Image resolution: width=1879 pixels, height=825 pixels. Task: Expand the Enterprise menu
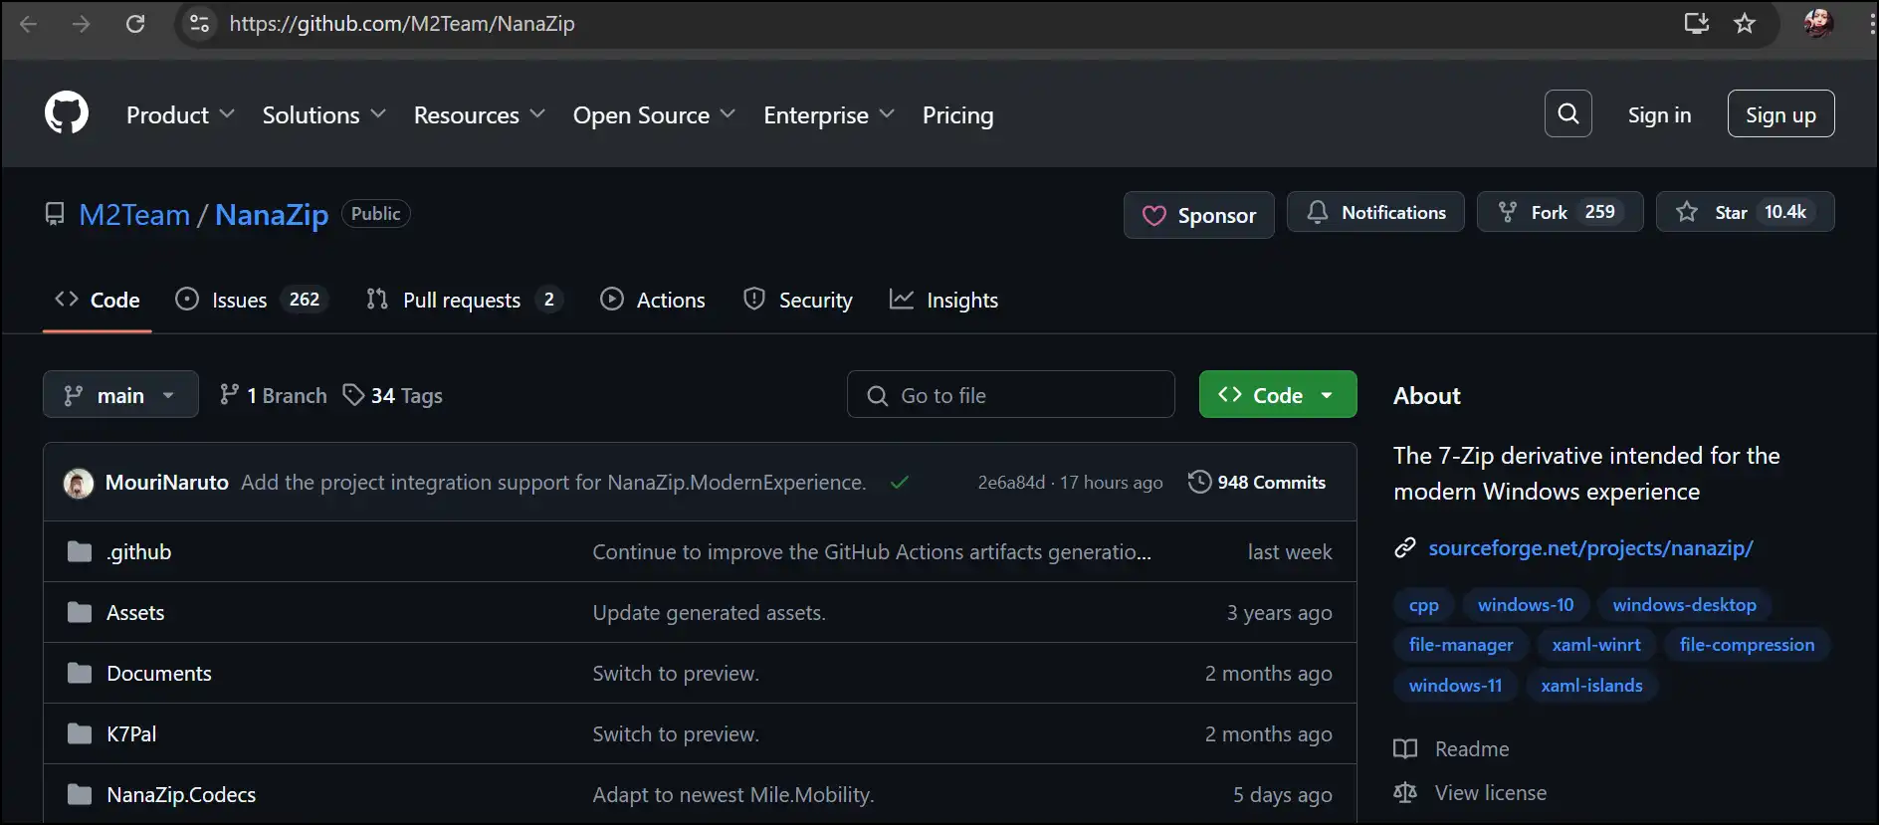[x=829, y=115]
